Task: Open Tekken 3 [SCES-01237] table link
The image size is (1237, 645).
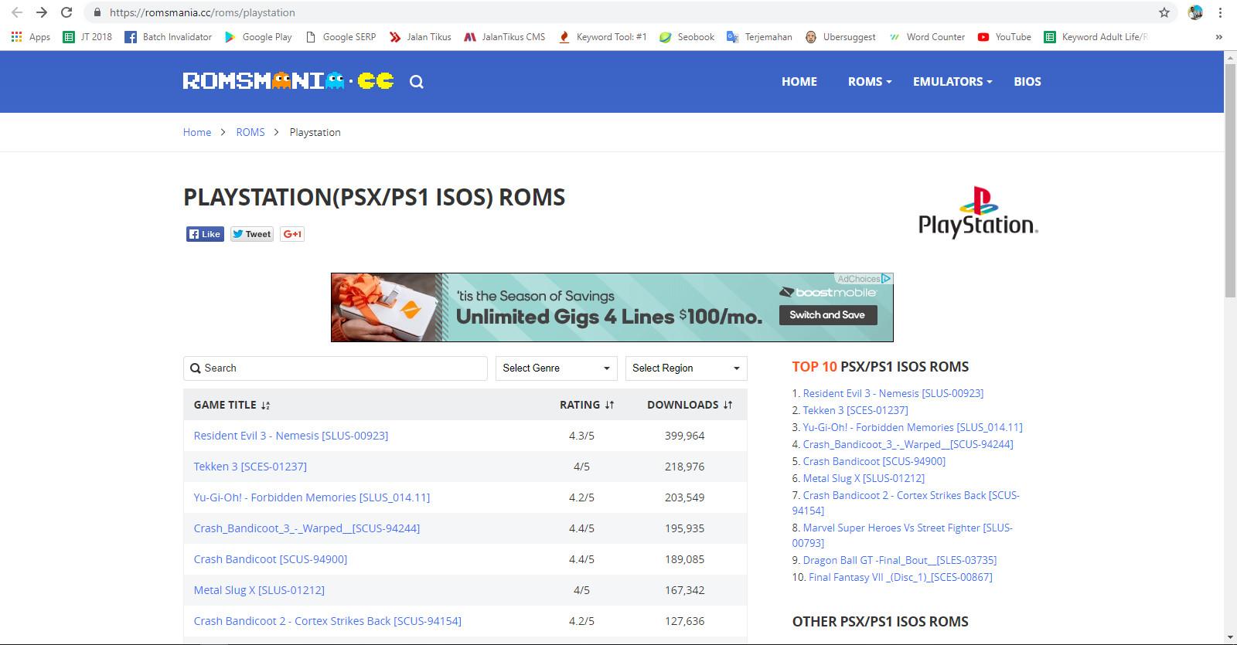Action: click(x=250, y=467)
